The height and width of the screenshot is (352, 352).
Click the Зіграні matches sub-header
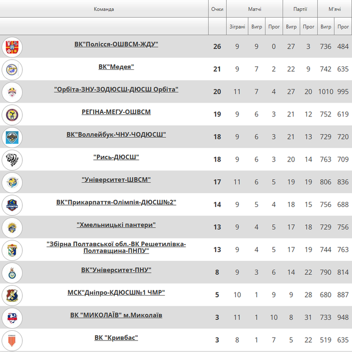[237, 26]
